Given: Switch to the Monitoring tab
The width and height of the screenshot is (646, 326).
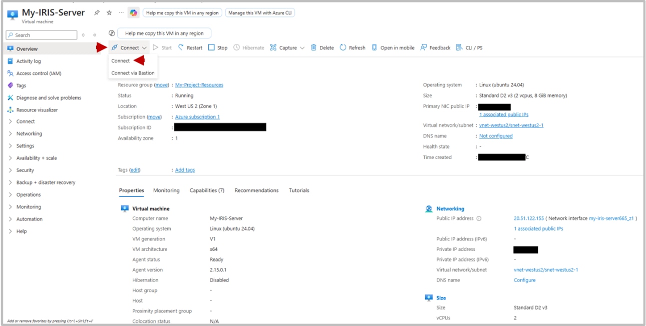Looking at the screenshot, I should coord(166,190).
